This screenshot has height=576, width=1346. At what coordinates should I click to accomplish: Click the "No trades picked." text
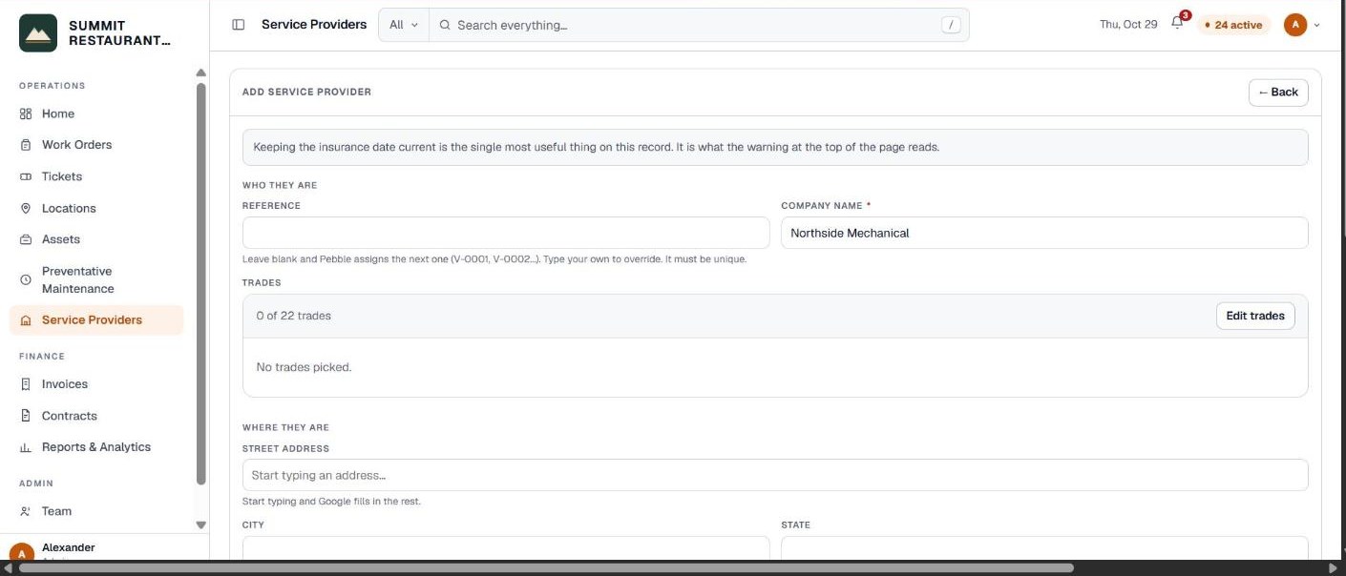[x=304, y=367]
